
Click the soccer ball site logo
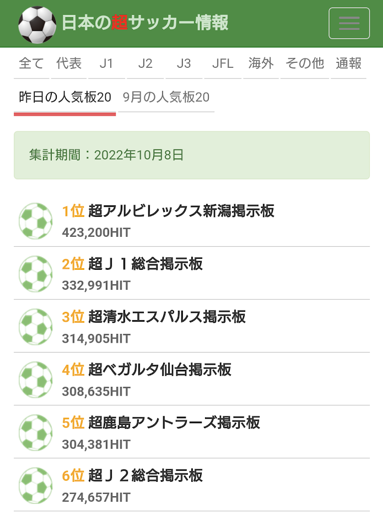coord(37,24)
